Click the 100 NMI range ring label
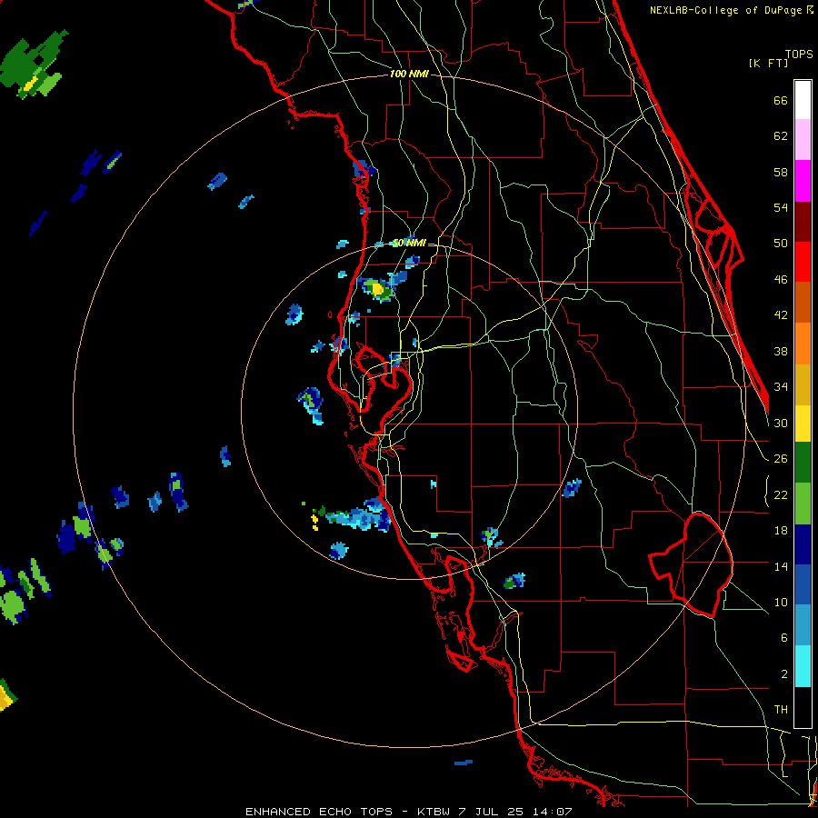Image resolution: width=818 pixels, height=818 pixels. pos(409,75)
